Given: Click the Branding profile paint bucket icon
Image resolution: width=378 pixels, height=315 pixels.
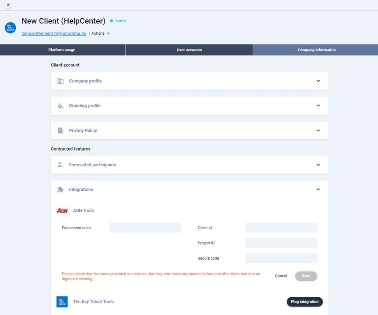Looking at the screenshot, I should 61,106.
